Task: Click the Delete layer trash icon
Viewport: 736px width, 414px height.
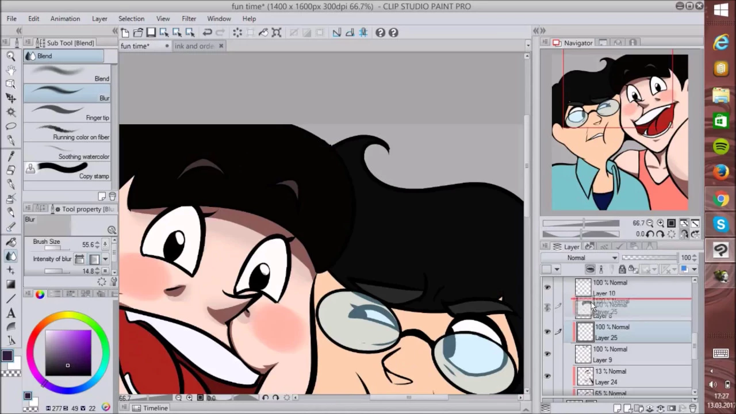Action: (x=693, y=408)
